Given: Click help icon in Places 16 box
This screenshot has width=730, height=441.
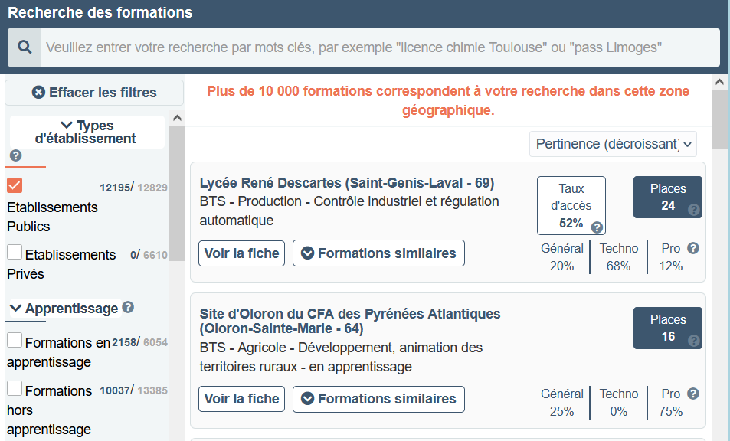Looking at the screenshot, I should (694, 341).
